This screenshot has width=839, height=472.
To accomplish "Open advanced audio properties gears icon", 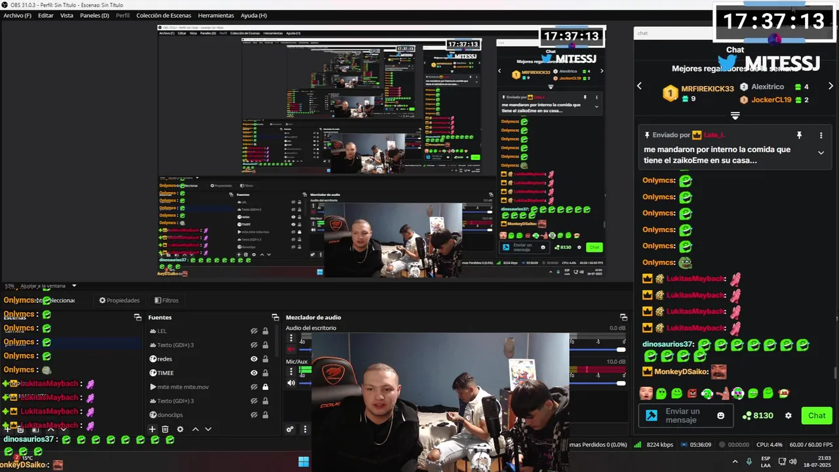I will [290, 429].
